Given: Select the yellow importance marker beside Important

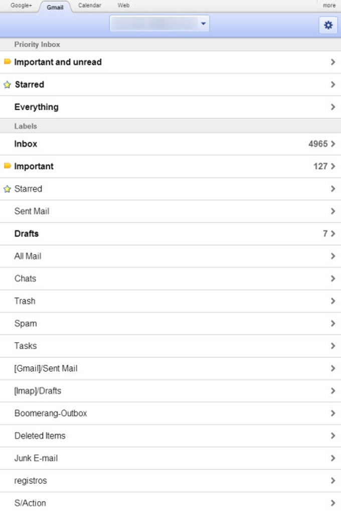Looking at the screenshot, I should pos(7,166).
